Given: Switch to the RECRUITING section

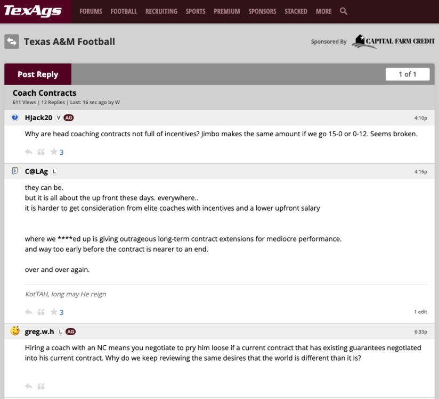Looking at the screenshot, I should (161, 11).
